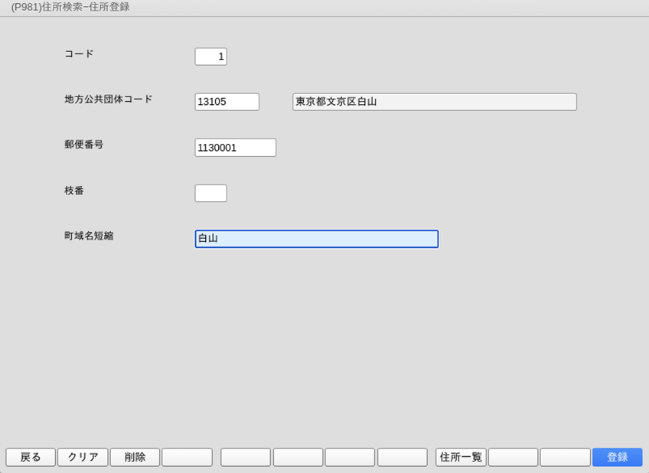Focus the コード input containing 1
Image resolution: width=649 pixels, height=473 pixels.
click(x=210, y=57)
